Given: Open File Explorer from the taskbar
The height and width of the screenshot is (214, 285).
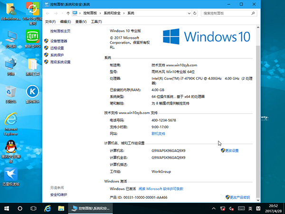Looking at the screenshot, I should pyautogui.click(x=61, y=208).
